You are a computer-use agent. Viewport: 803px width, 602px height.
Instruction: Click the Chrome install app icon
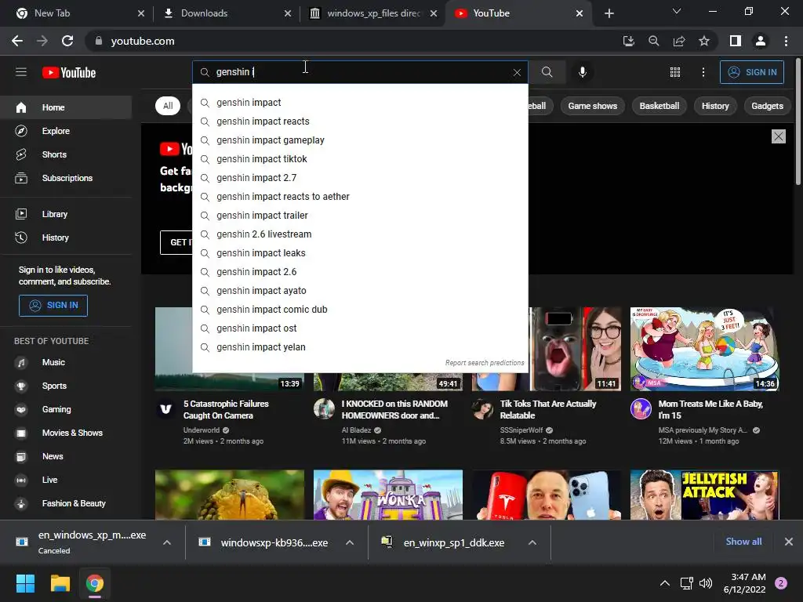pyautogui.click(x=628, y=41)
